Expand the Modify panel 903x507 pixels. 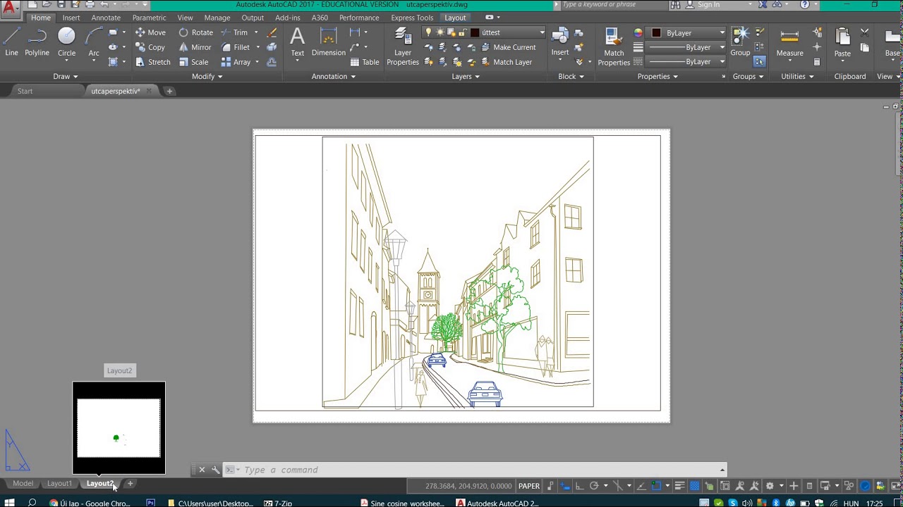pyautogui.click(x=207, y=76)
